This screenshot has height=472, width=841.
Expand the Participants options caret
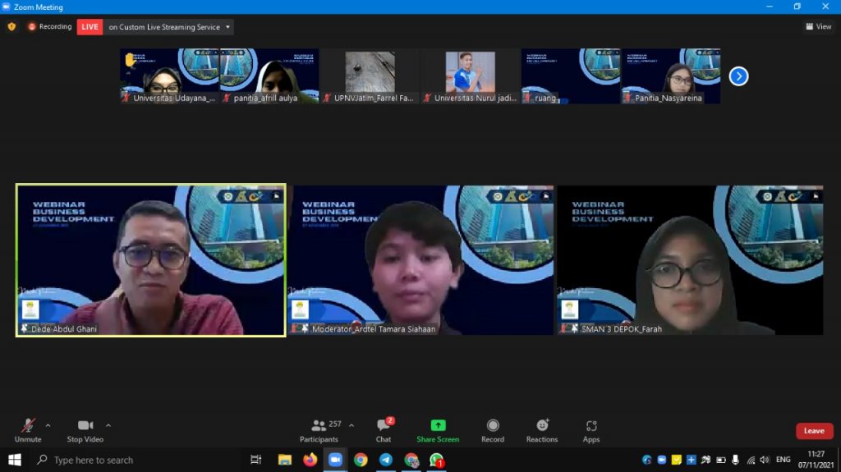pyautogui.click(x=352, y=425)
